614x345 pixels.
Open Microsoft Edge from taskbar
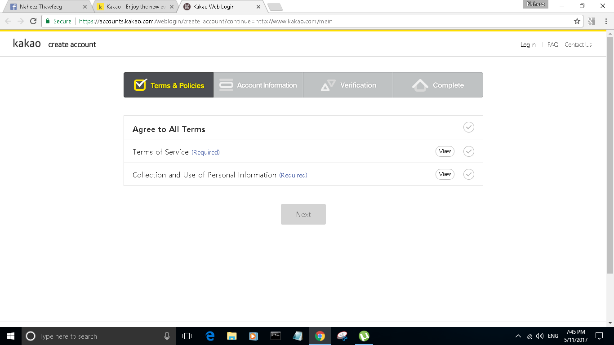pyautogui.click(x=210, y=336)
